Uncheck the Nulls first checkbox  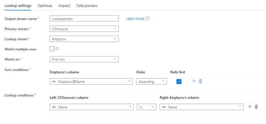click(179, 82)
